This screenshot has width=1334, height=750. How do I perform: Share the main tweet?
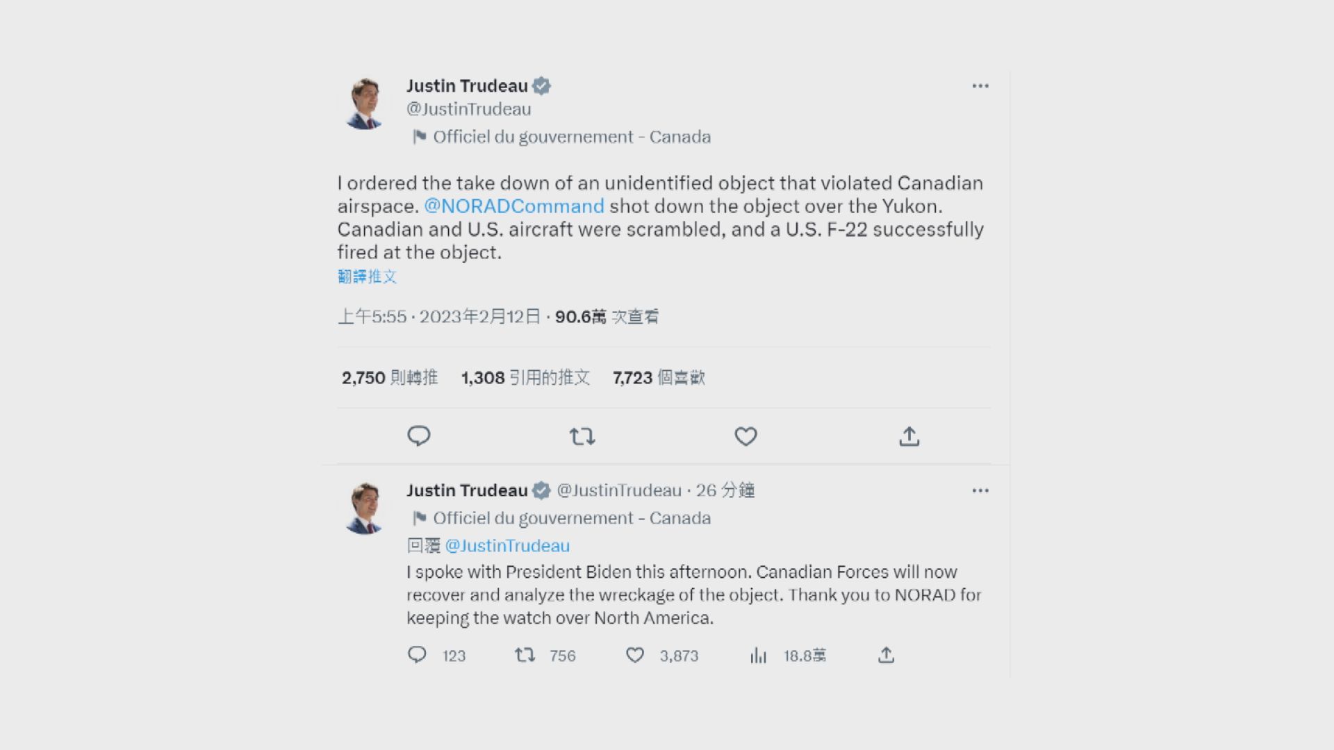pyautogui.click(x=909, y=436)
